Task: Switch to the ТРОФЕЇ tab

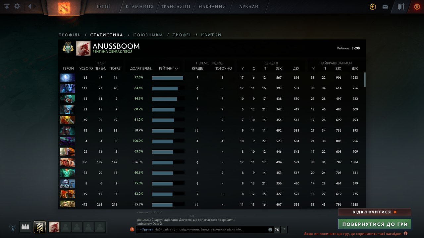Action: tap(182, 35)
